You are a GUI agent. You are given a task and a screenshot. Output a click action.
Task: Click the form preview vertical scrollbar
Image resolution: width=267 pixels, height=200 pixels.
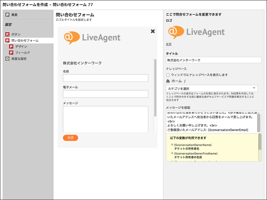pos(155,88)
